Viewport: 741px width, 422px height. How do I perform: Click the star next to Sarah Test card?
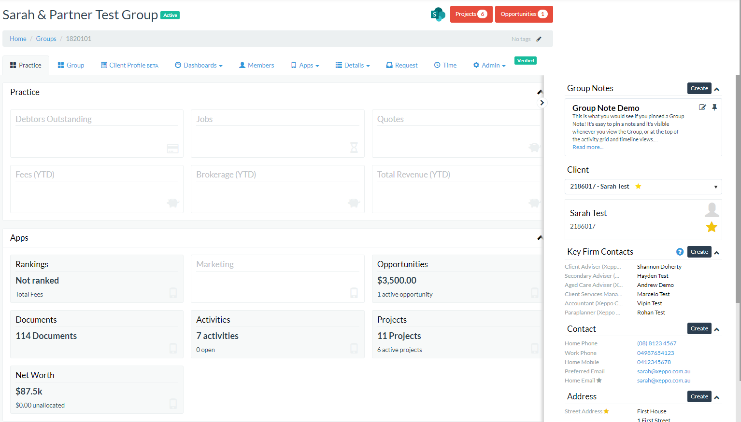[712, 227]
